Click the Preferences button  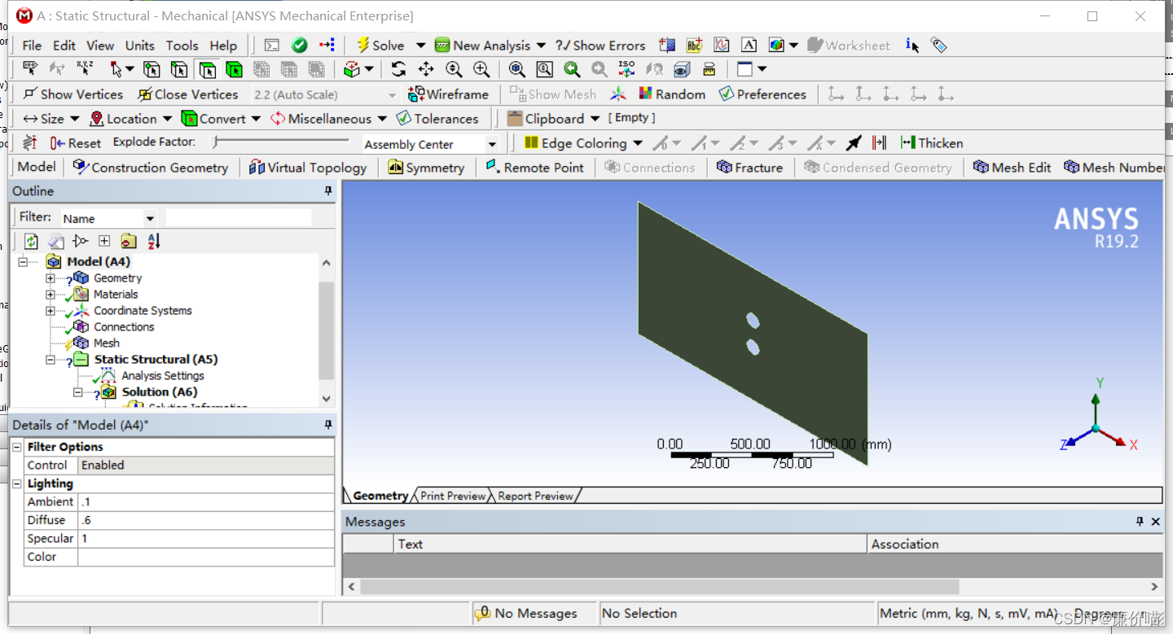(762, 94)
